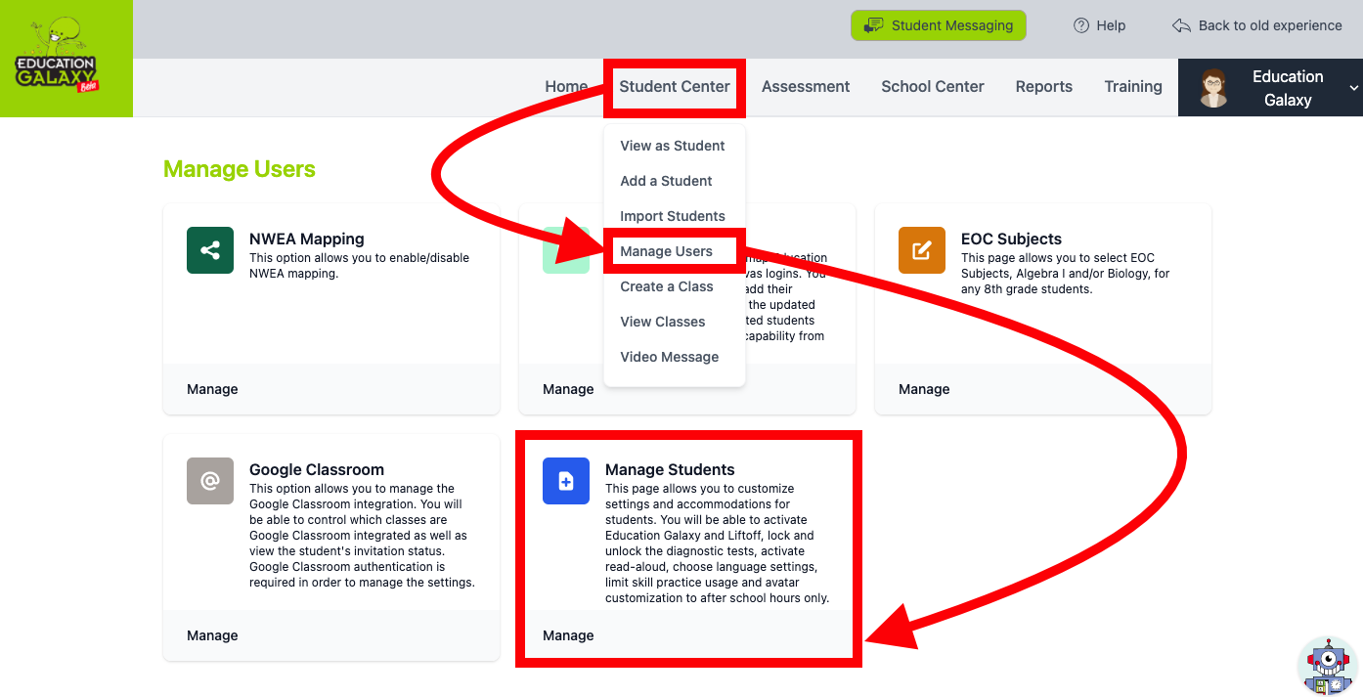Click the Education Galaxy account name

click(1288, 88)
